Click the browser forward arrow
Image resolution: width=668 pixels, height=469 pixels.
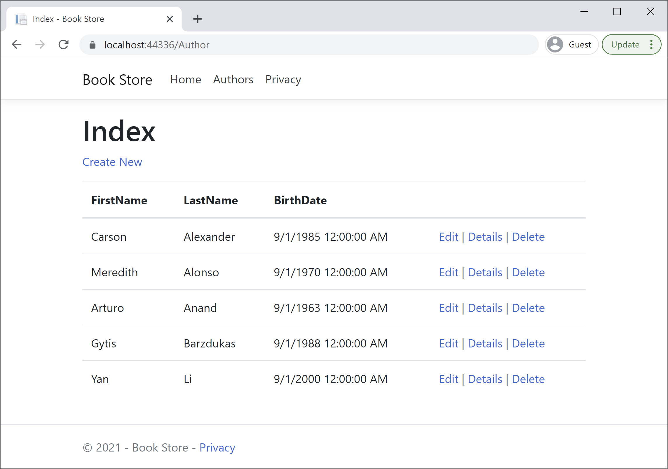(40, 45)
